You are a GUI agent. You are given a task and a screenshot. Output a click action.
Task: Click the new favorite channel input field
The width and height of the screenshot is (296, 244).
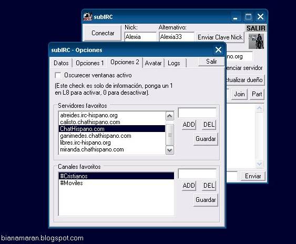click(x=197, y=174)
